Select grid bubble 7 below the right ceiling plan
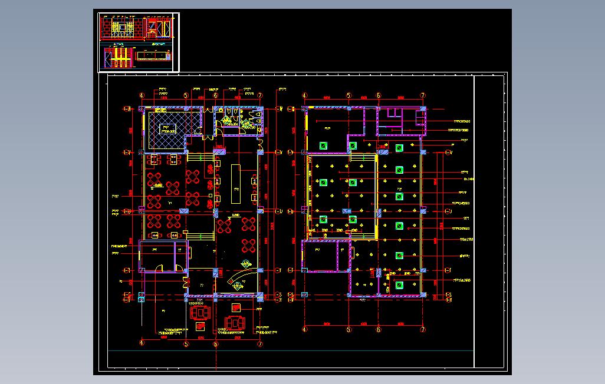 [423, 329]
